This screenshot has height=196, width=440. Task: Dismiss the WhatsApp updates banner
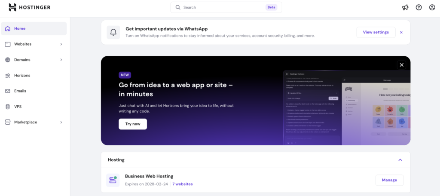(401, 32)
